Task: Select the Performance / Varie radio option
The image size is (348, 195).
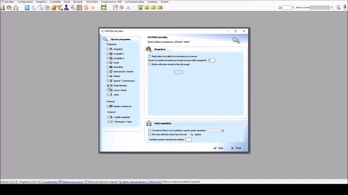Action: 109,122
